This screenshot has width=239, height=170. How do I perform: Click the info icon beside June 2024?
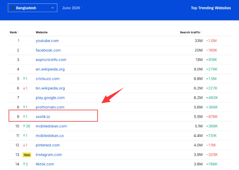[81, 7]
